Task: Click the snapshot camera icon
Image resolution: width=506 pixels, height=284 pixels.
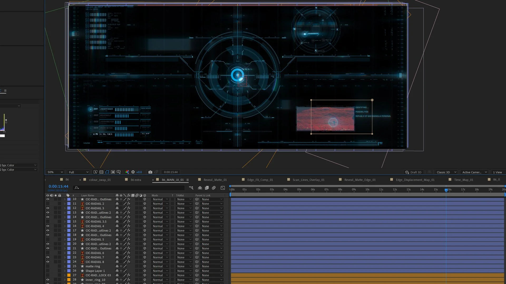Action: (150, 172)
